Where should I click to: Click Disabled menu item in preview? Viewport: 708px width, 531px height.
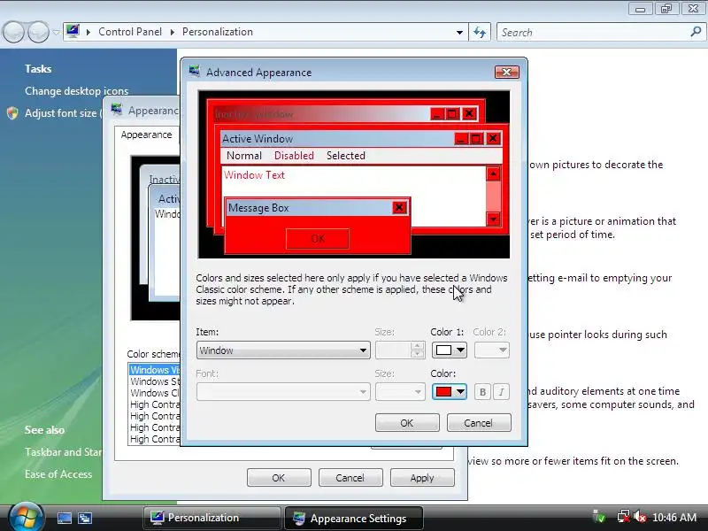coord(294,156)
